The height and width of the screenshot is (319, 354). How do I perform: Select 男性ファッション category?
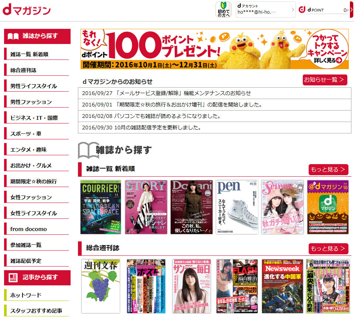pos(36,102)
